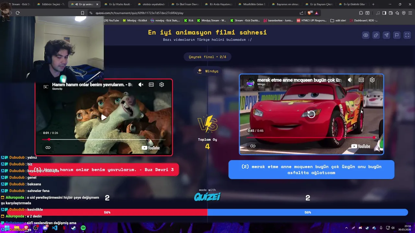Open baranberkee - Junior bookmark

pos(278,20)
